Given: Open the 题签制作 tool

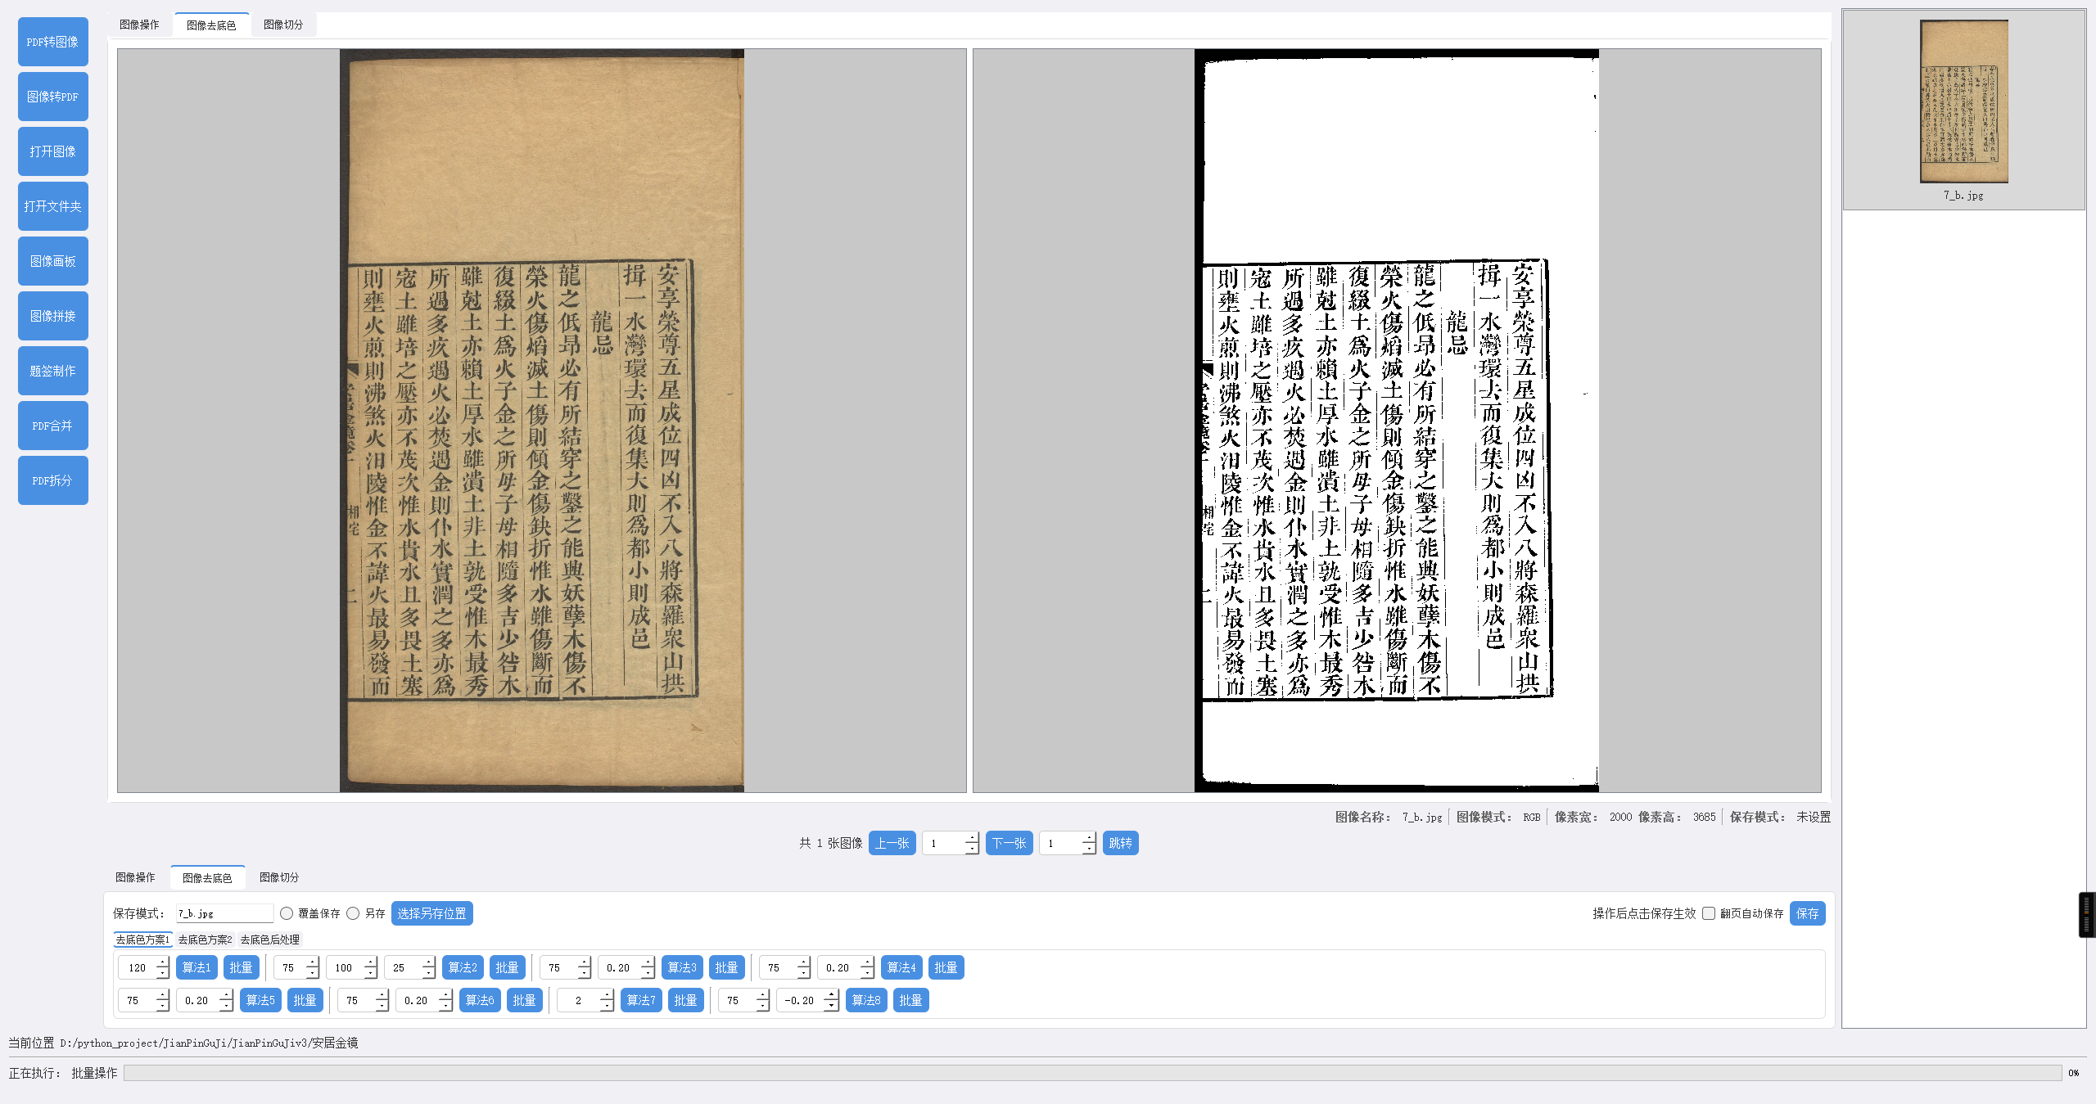Looking at the screenshot, I should pos(52,371).
